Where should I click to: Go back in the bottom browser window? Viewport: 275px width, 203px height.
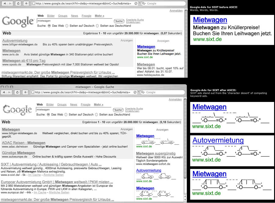4,92
